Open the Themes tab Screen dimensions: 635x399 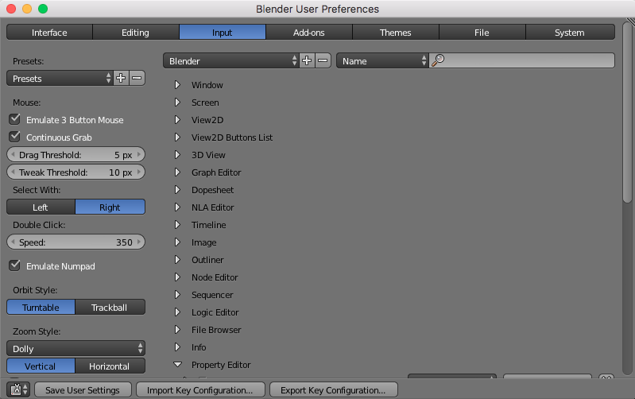(396, 32)
